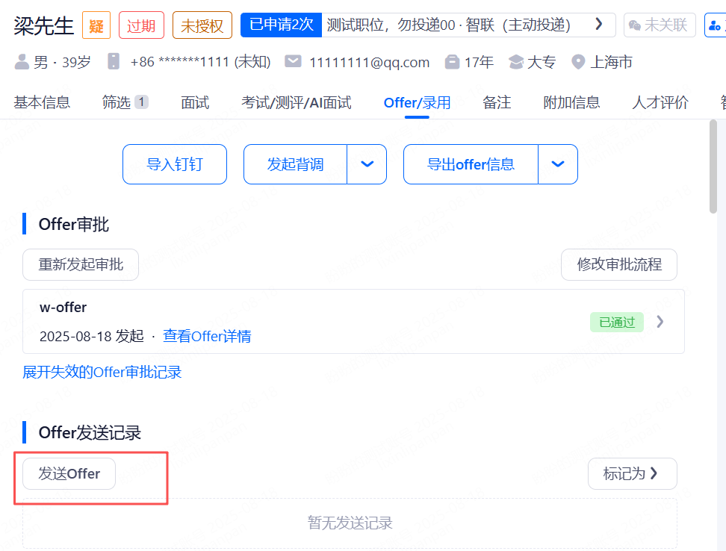The width and height of the screenshot is (726, 551).
Task: Click the gender person icon beside 男
Action: [22, 61]
